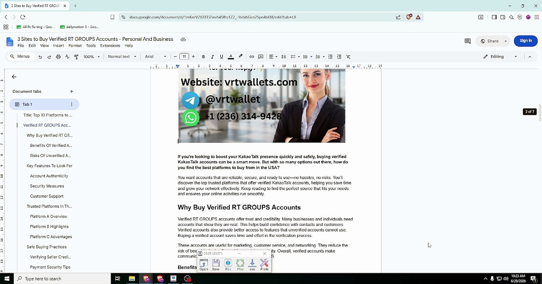Jump to Key Features To Look For heading
Image resolution: width=542 pixels, height=284 pixels.
(x=49, y=166)
